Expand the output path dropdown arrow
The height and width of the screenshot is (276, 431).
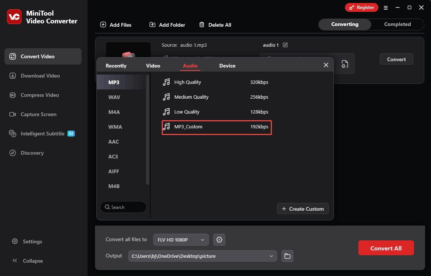[x=271, y=256]
